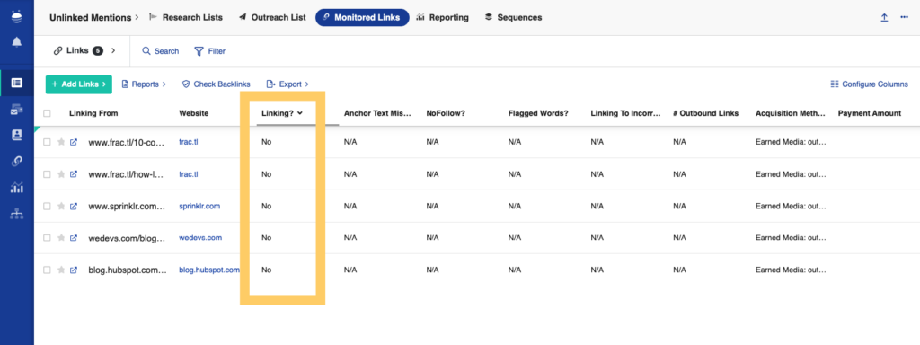Click the Payment Amount column header
Image resolution: width=920 pixels, height=345 pixels.
tap(870, 113)
